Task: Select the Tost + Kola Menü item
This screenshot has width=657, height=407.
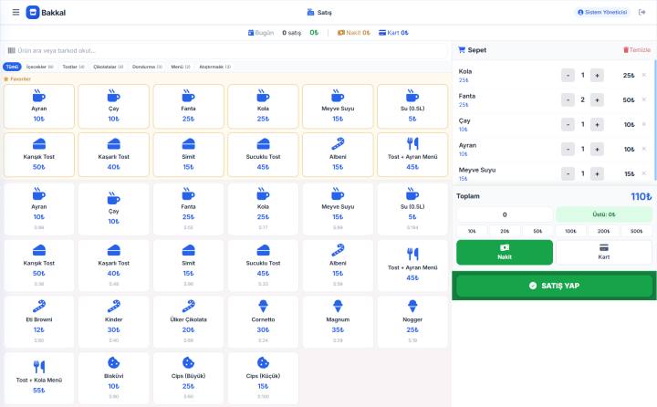Action: [39, 378]
